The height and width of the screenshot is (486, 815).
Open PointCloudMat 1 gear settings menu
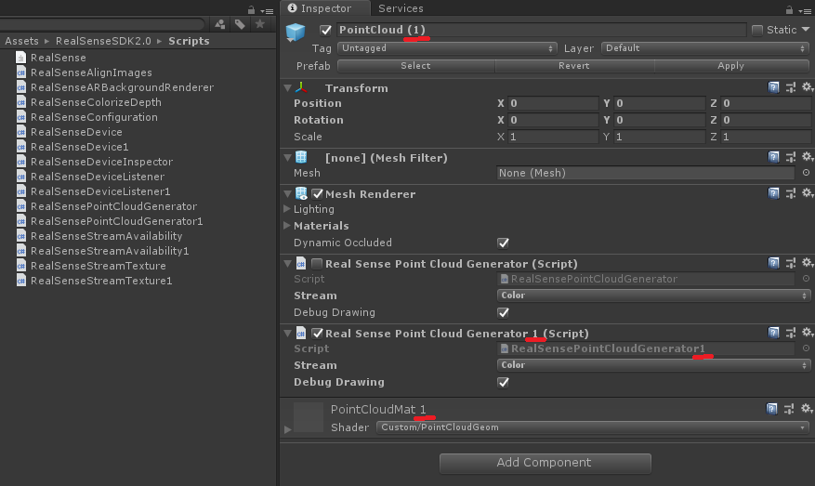pyautogui.click(x=807, y=409)
